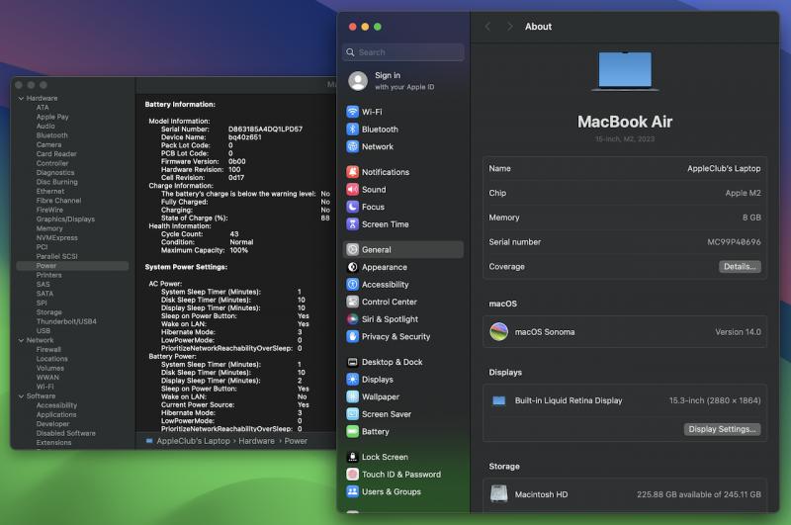Screen dimensions: 791x525
Task: Open the Siri & Spotlight icon
Action: click(353, 319)
